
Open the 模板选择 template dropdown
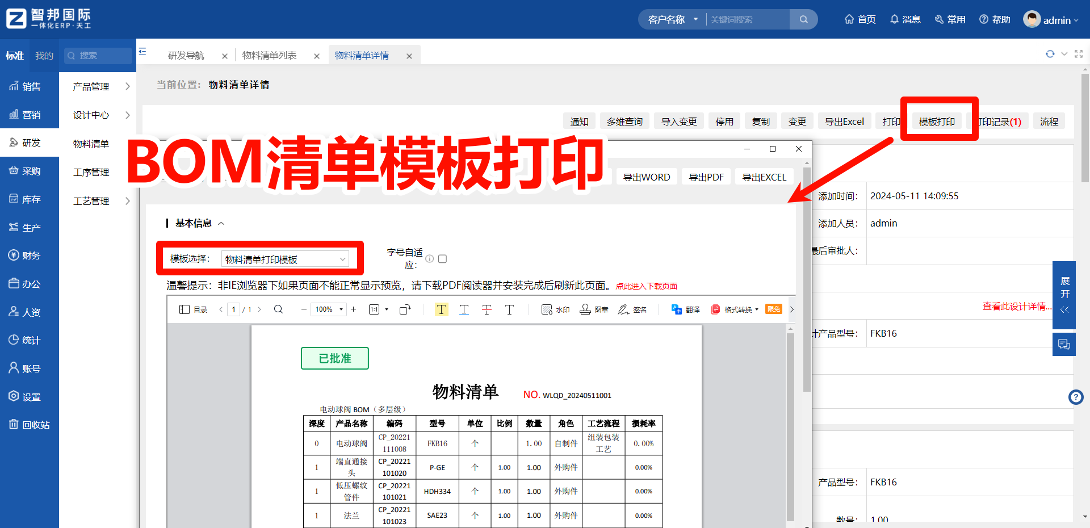(x=285, y=259)
